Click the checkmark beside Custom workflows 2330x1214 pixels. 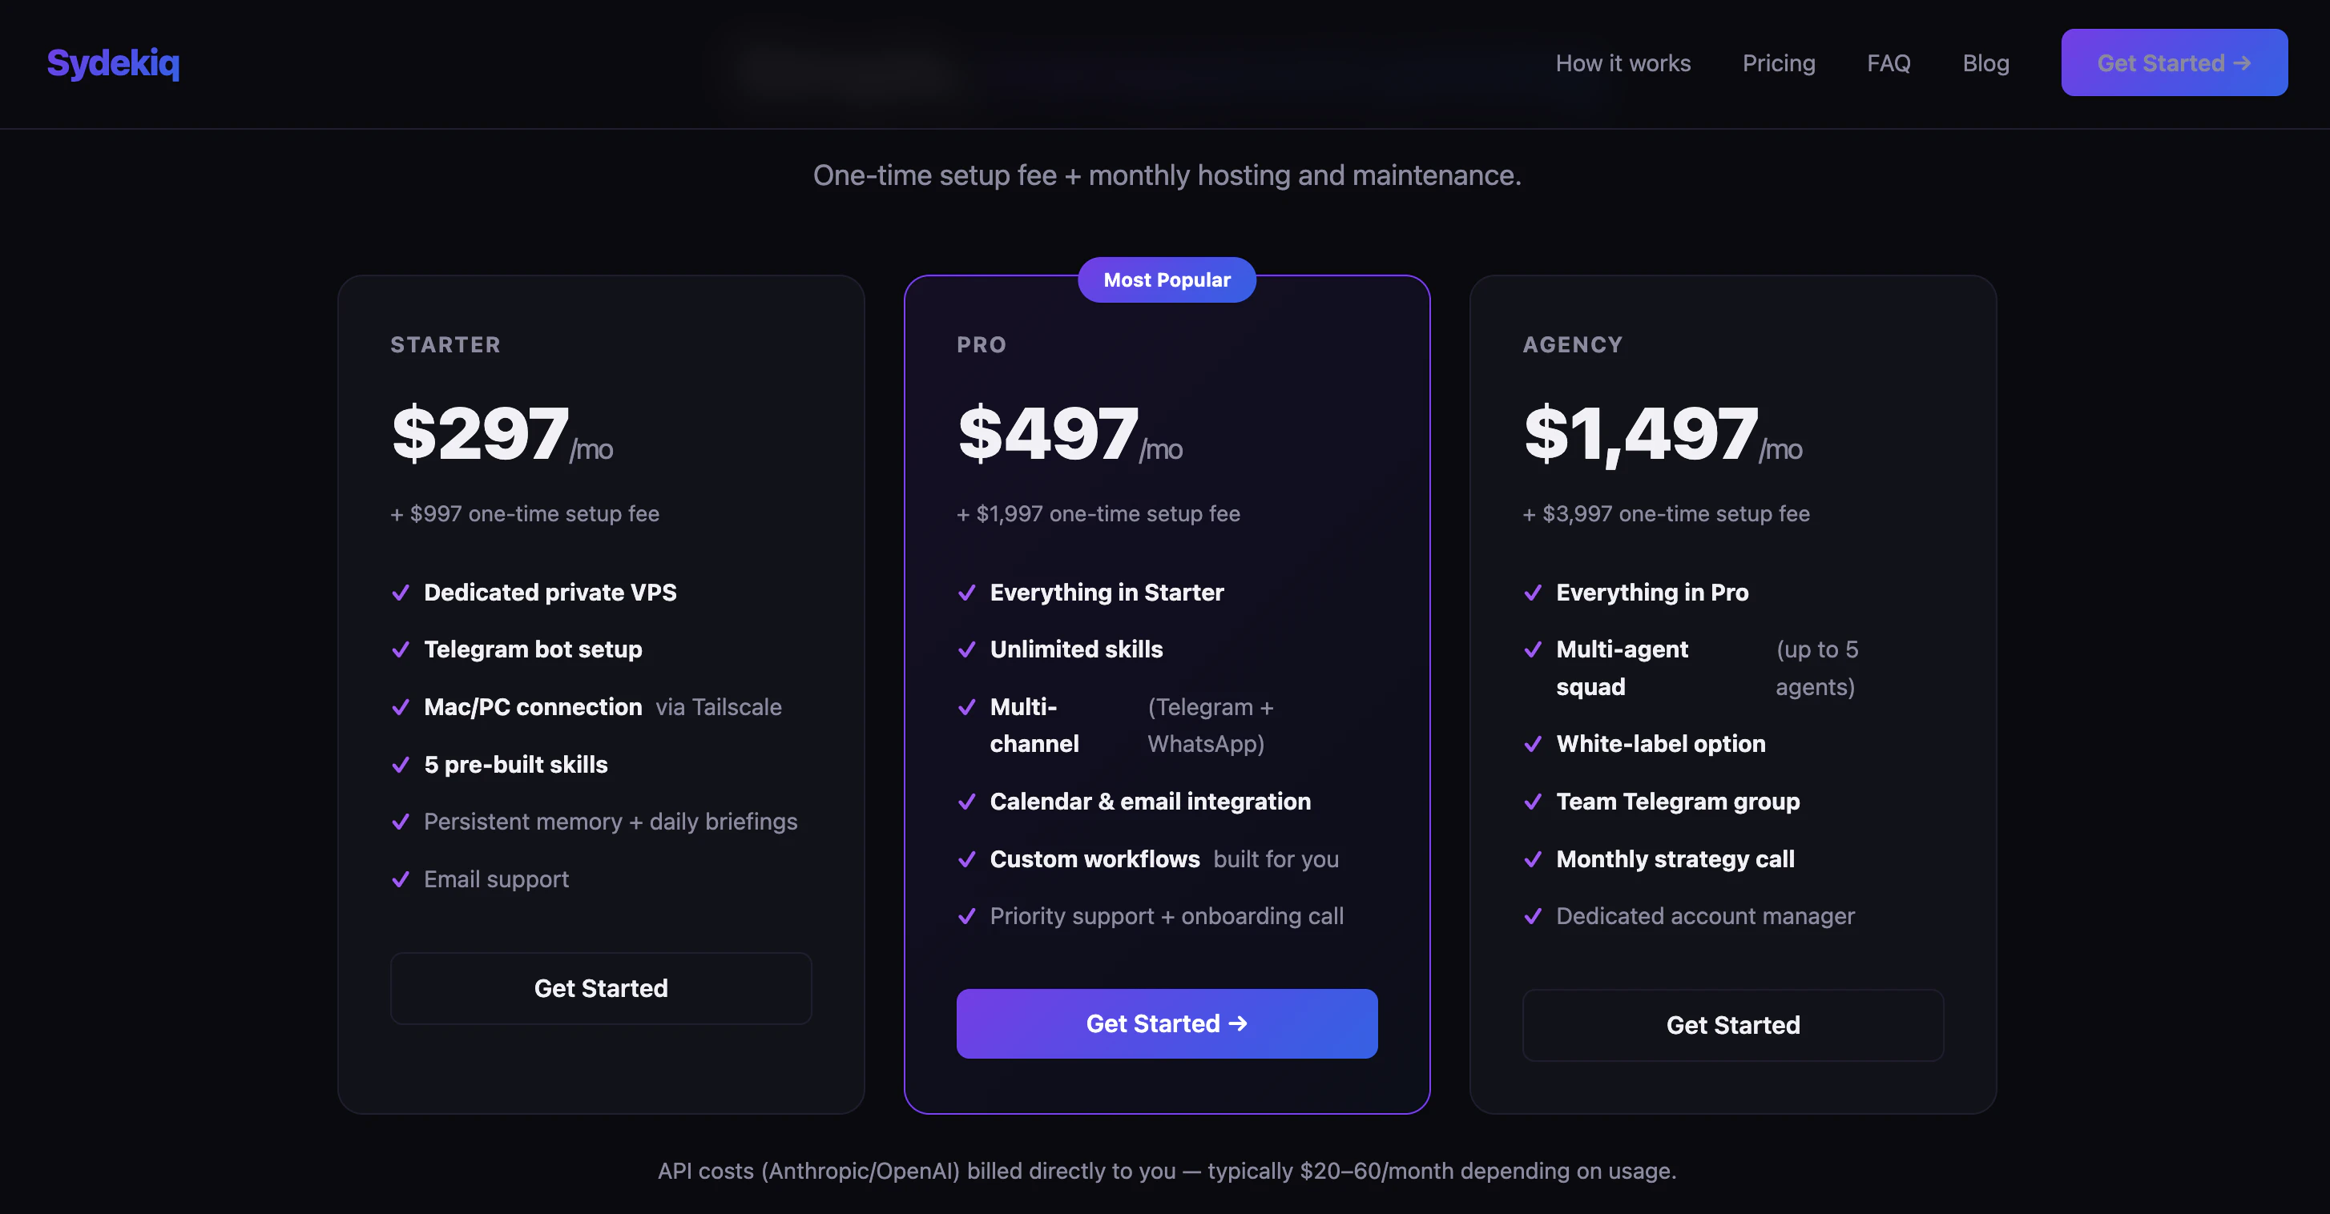(967, 860)
